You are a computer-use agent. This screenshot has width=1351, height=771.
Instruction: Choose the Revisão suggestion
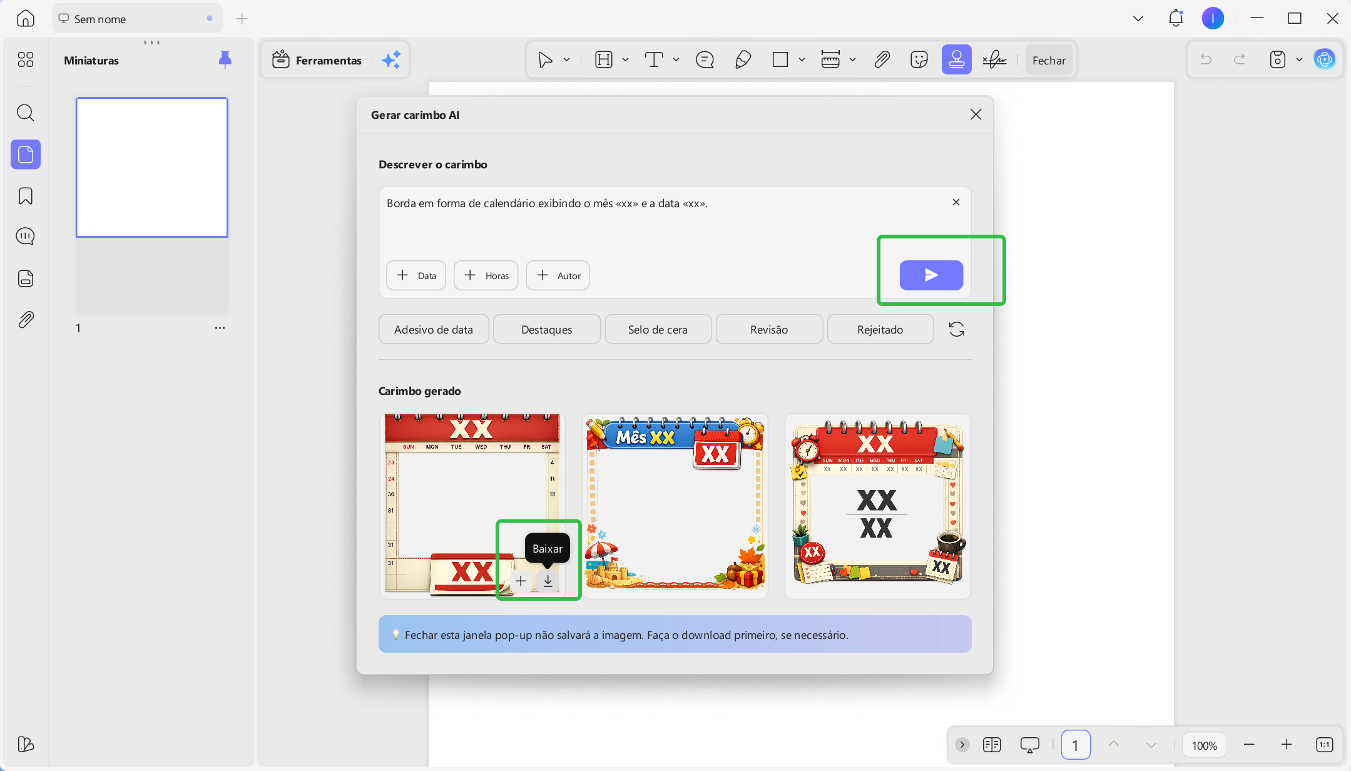[x=769, y=329]
